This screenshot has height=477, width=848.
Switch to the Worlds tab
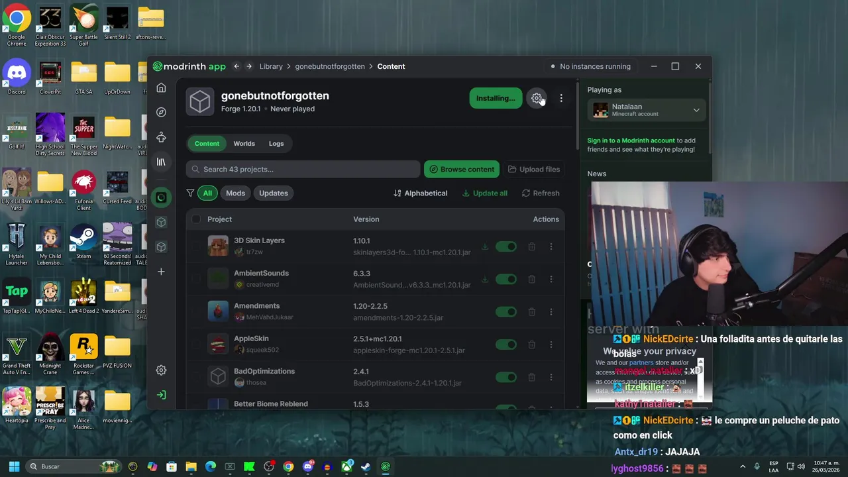[x=244, y=143]
